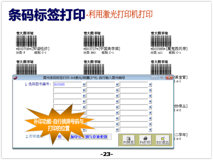Click blue arrow of third row middle column
Viewport: 213px width, 160px height.
pos(117,96)
